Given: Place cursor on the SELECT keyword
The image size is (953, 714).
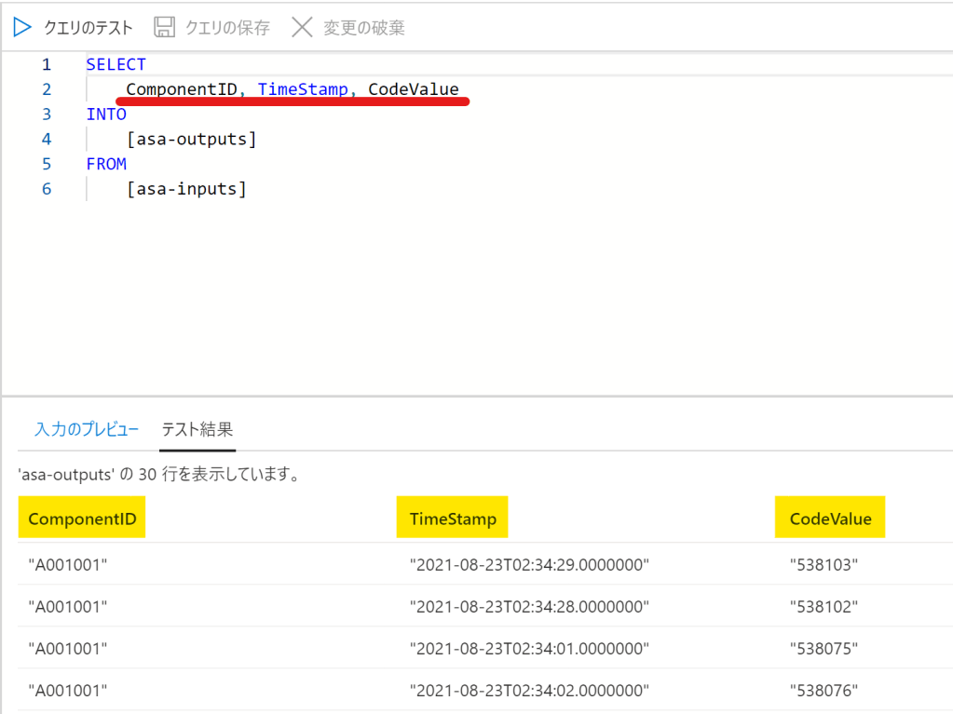Looking at the screenshot, I should pyautogui.click(x=116, y=64).
